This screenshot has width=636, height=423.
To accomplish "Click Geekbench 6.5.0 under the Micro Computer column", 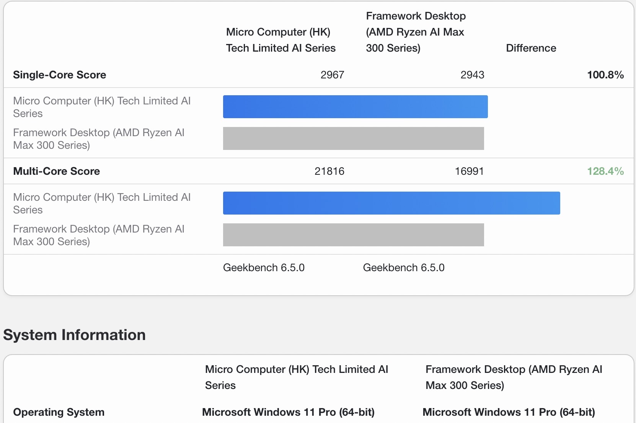I will [264, 268].
